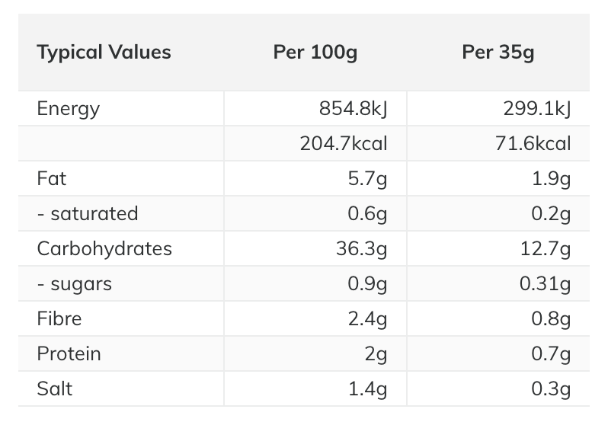This screenshot has height=422, width=608.
Task: Click the saturated row label
Action: tap(88, 213)
